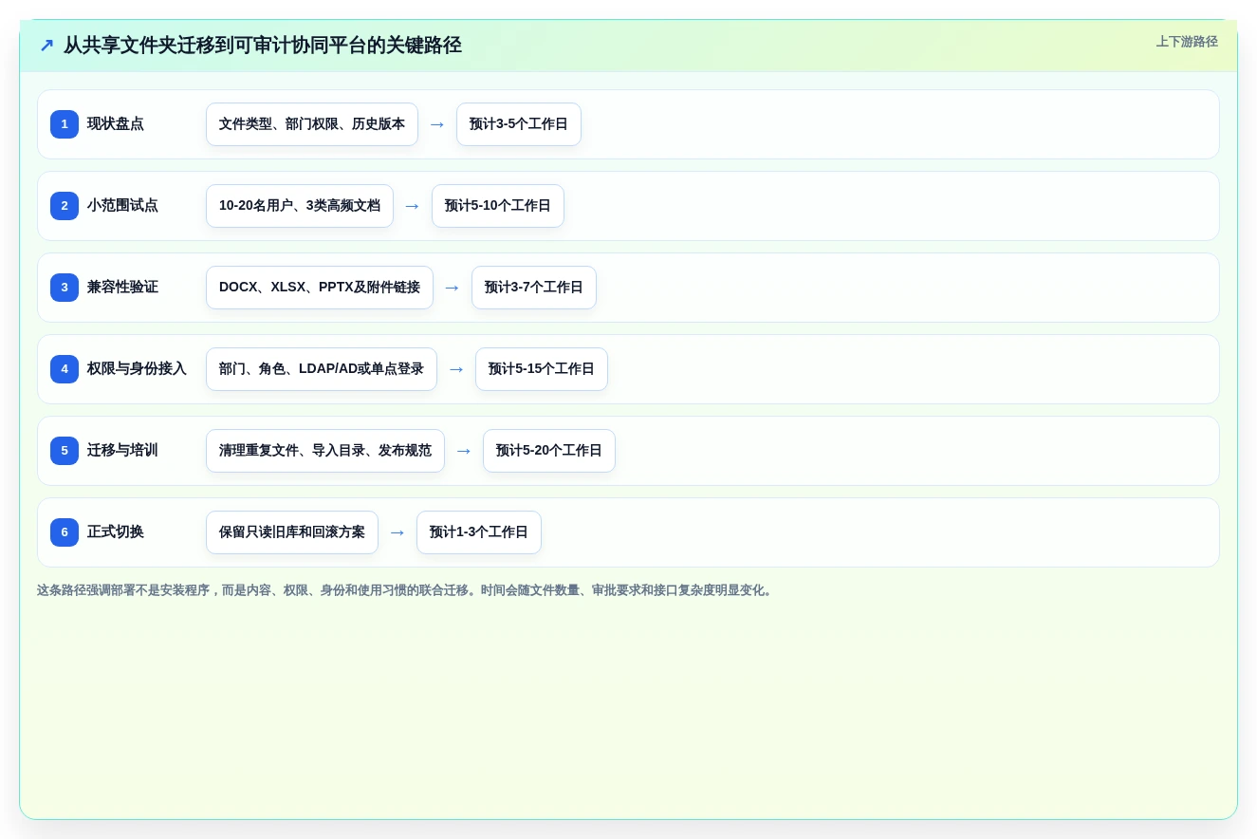Click the 10-20名用户、3类高频文档 box
The image size is (1257, 839).
pos(300,206)
